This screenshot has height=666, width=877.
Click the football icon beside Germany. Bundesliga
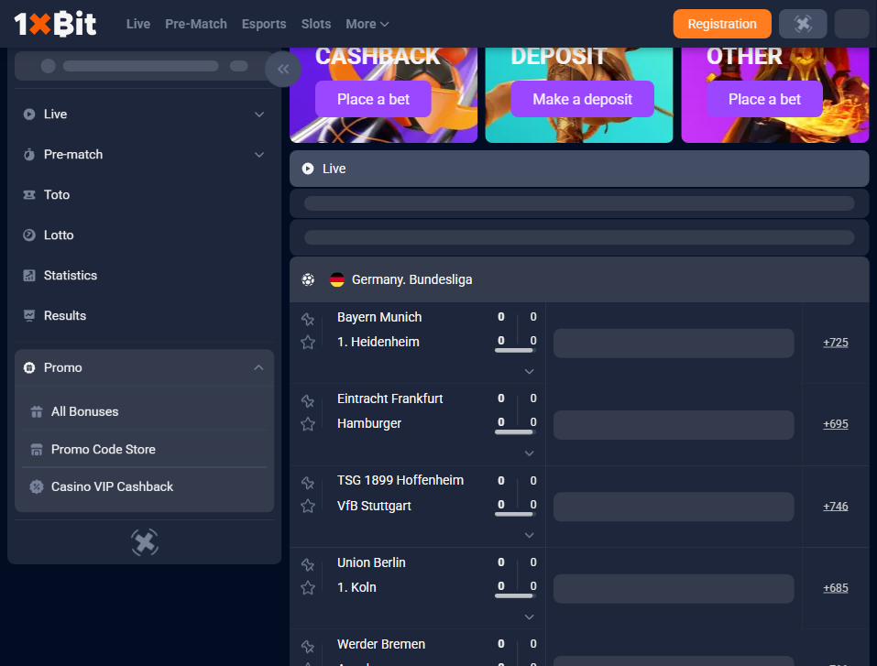coord(308,279)
